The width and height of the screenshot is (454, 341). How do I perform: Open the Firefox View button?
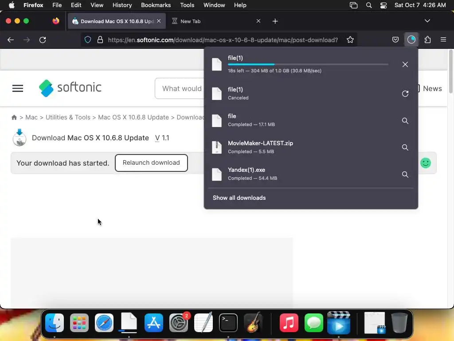click(x=55, y=21)
